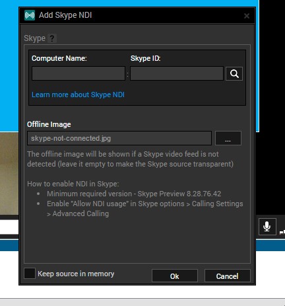Click the microphone icon behind the dialog
This screenshot has height=306, width=285.
(x=267, y=227)
